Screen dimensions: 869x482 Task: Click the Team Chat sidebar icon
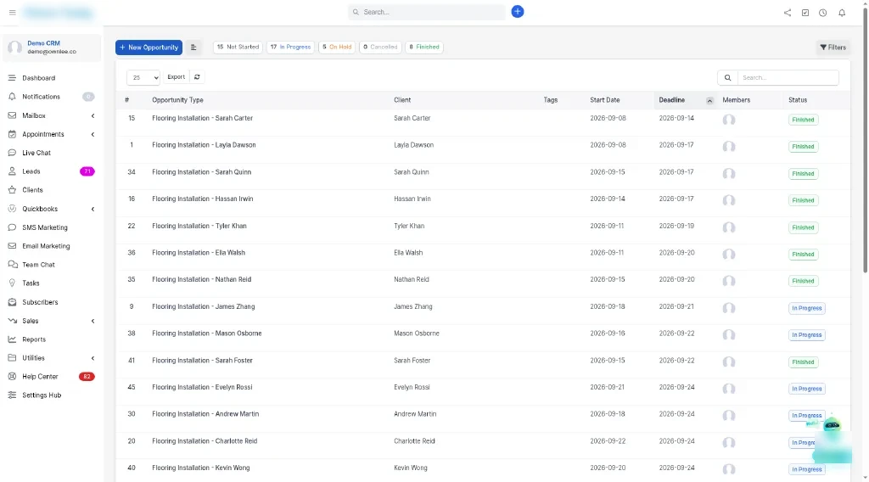12,265
